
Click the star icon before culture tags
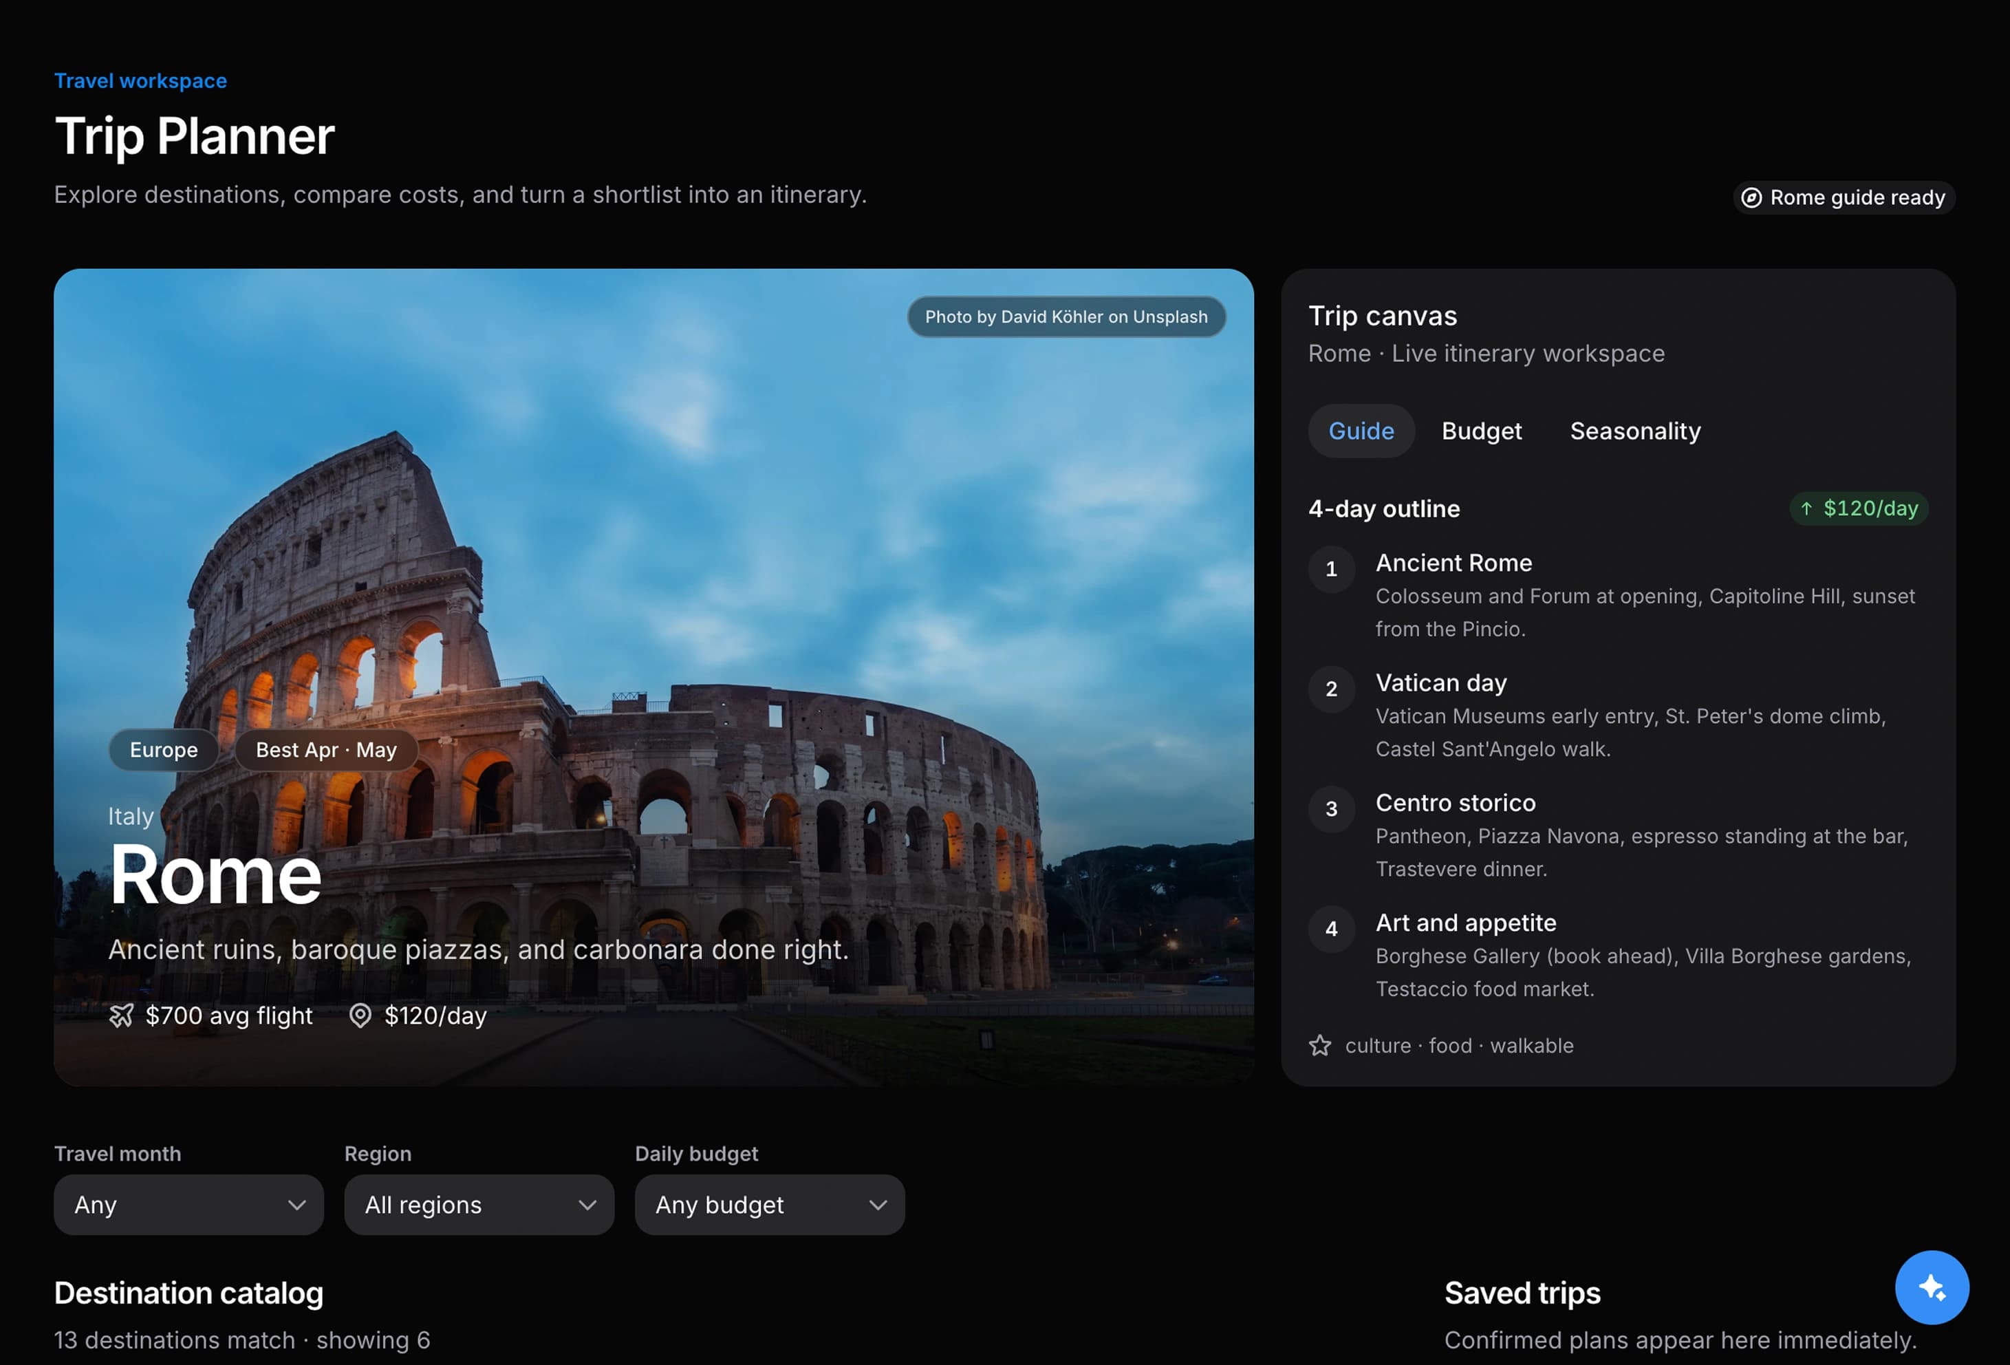click(1320, 1046)
